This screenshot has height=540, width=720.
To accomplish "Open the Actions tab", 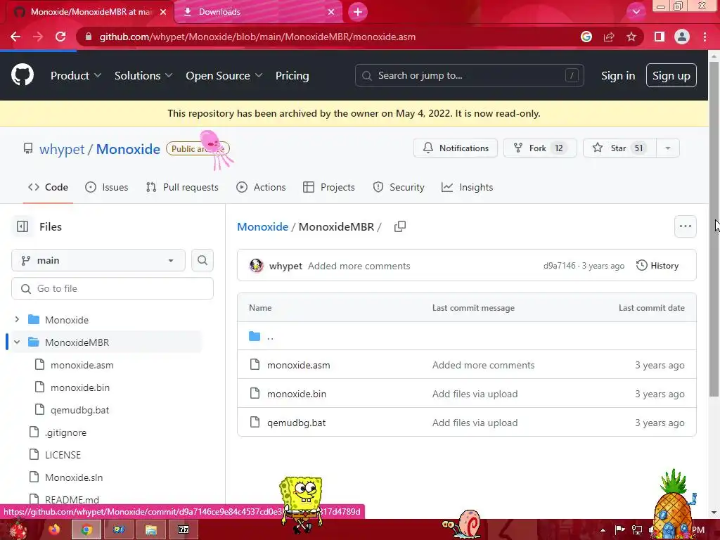I will point(261,187).
